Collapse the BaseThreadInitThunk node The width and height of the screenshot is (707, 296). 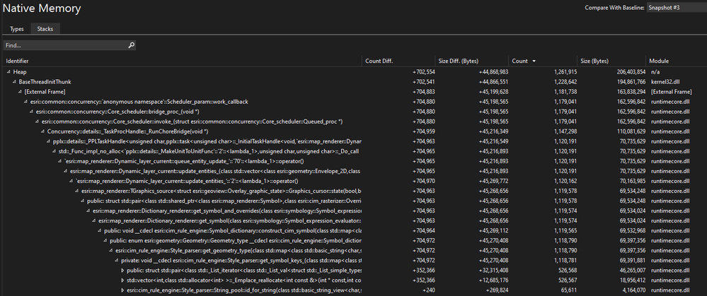click(x=14, y=82)
